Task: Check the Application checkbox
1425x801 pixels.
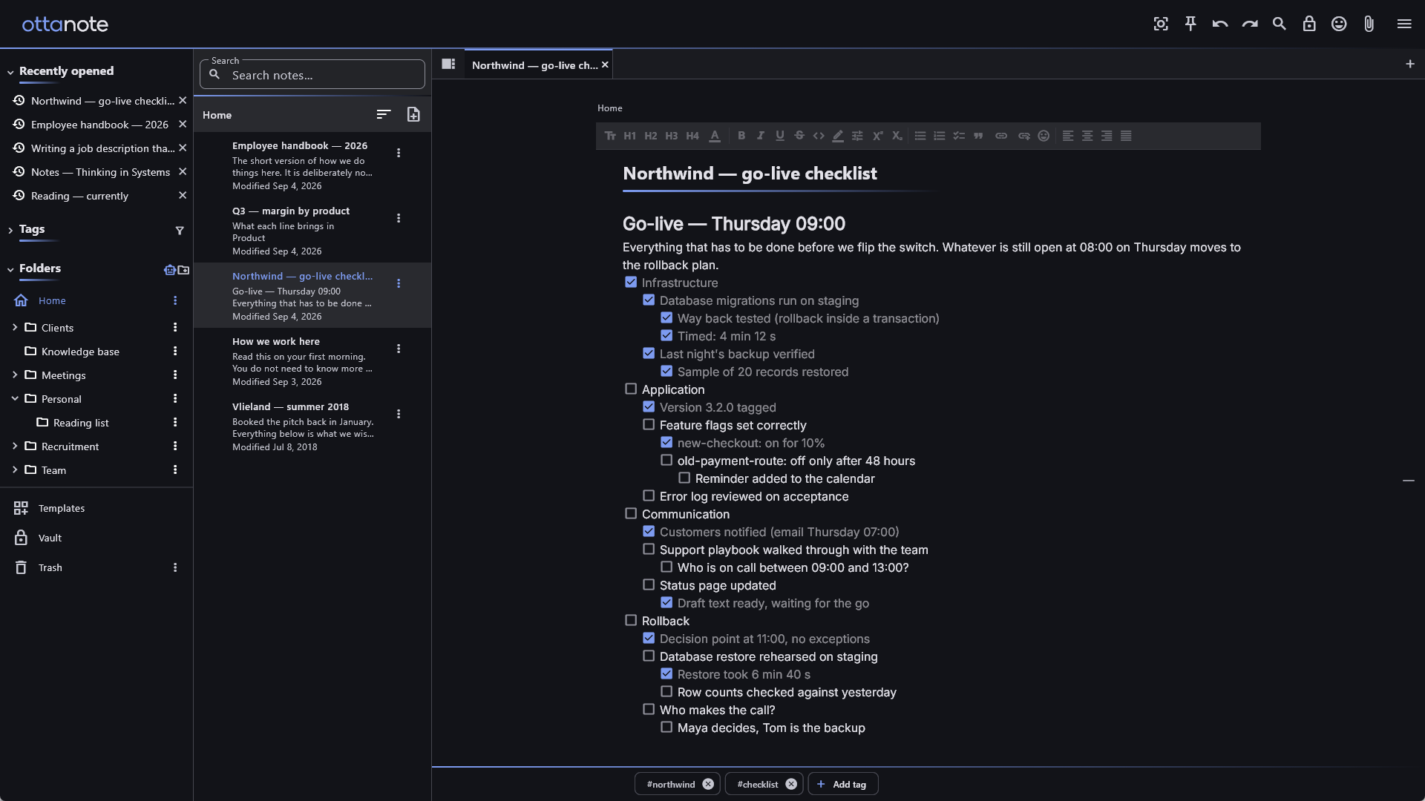Action: (631, 389)
